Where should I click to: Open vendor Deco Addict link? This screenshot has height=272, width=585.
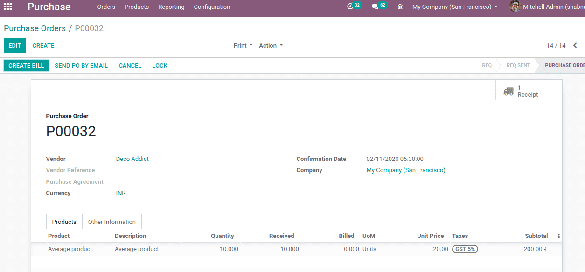tap(132, 159)
